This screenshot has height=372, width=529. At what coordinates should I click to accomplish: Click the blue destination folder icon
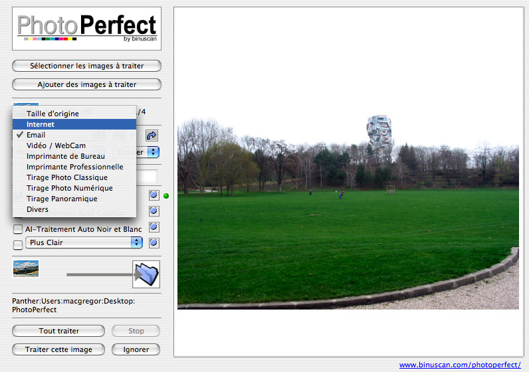[146, 274]
